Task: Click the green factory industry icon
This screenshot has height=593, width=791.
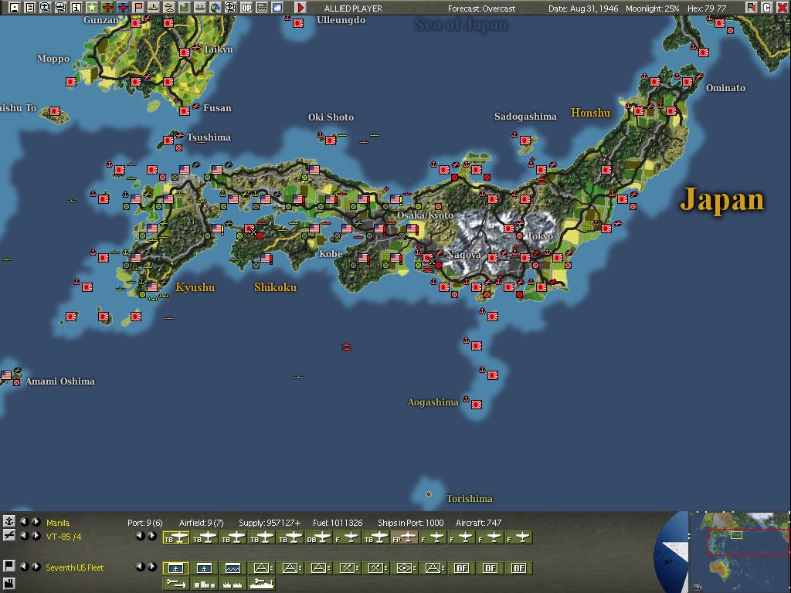Action: (x=184, y=8)
